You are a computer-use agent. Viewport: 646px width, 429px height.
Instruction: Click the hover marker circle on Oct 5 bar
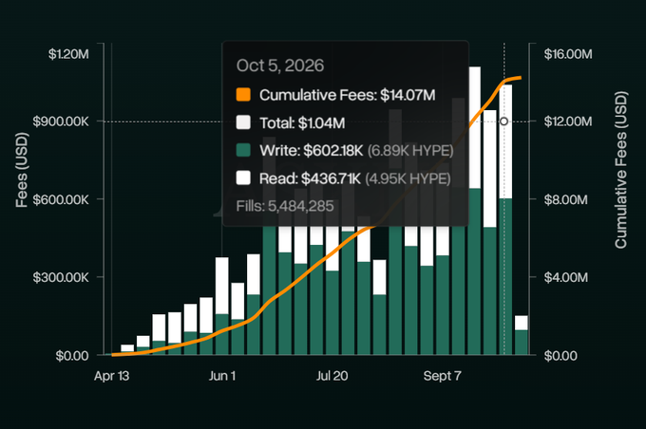tap(503, 121)
